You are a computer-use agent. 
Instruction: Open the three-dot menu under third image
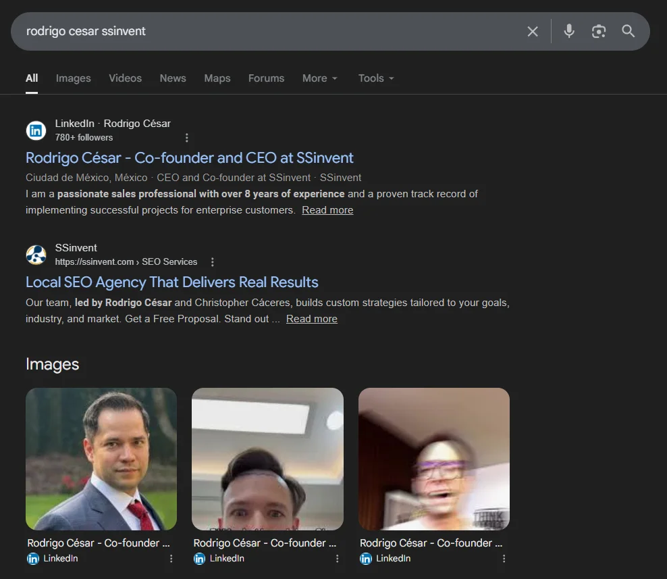[504, 559]
